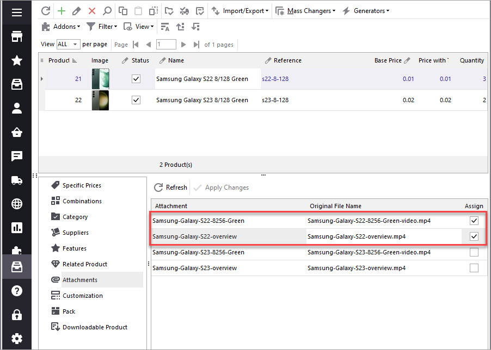Open the Import/Export dropdown
Image resolution: width=491 pixels, height=350 pixels.
click(x=240, y=11)
